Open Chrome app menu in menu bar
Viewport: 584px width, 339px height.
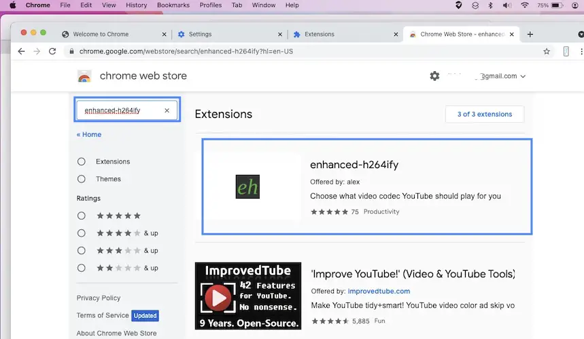pyautogui.click(x=37, y=5)
